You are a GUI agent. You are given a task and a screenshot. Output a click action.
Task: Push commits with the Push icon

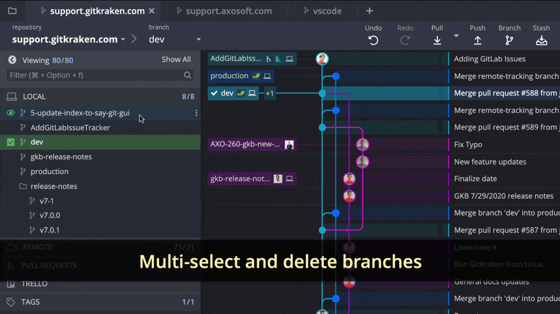tap(478, 40)
